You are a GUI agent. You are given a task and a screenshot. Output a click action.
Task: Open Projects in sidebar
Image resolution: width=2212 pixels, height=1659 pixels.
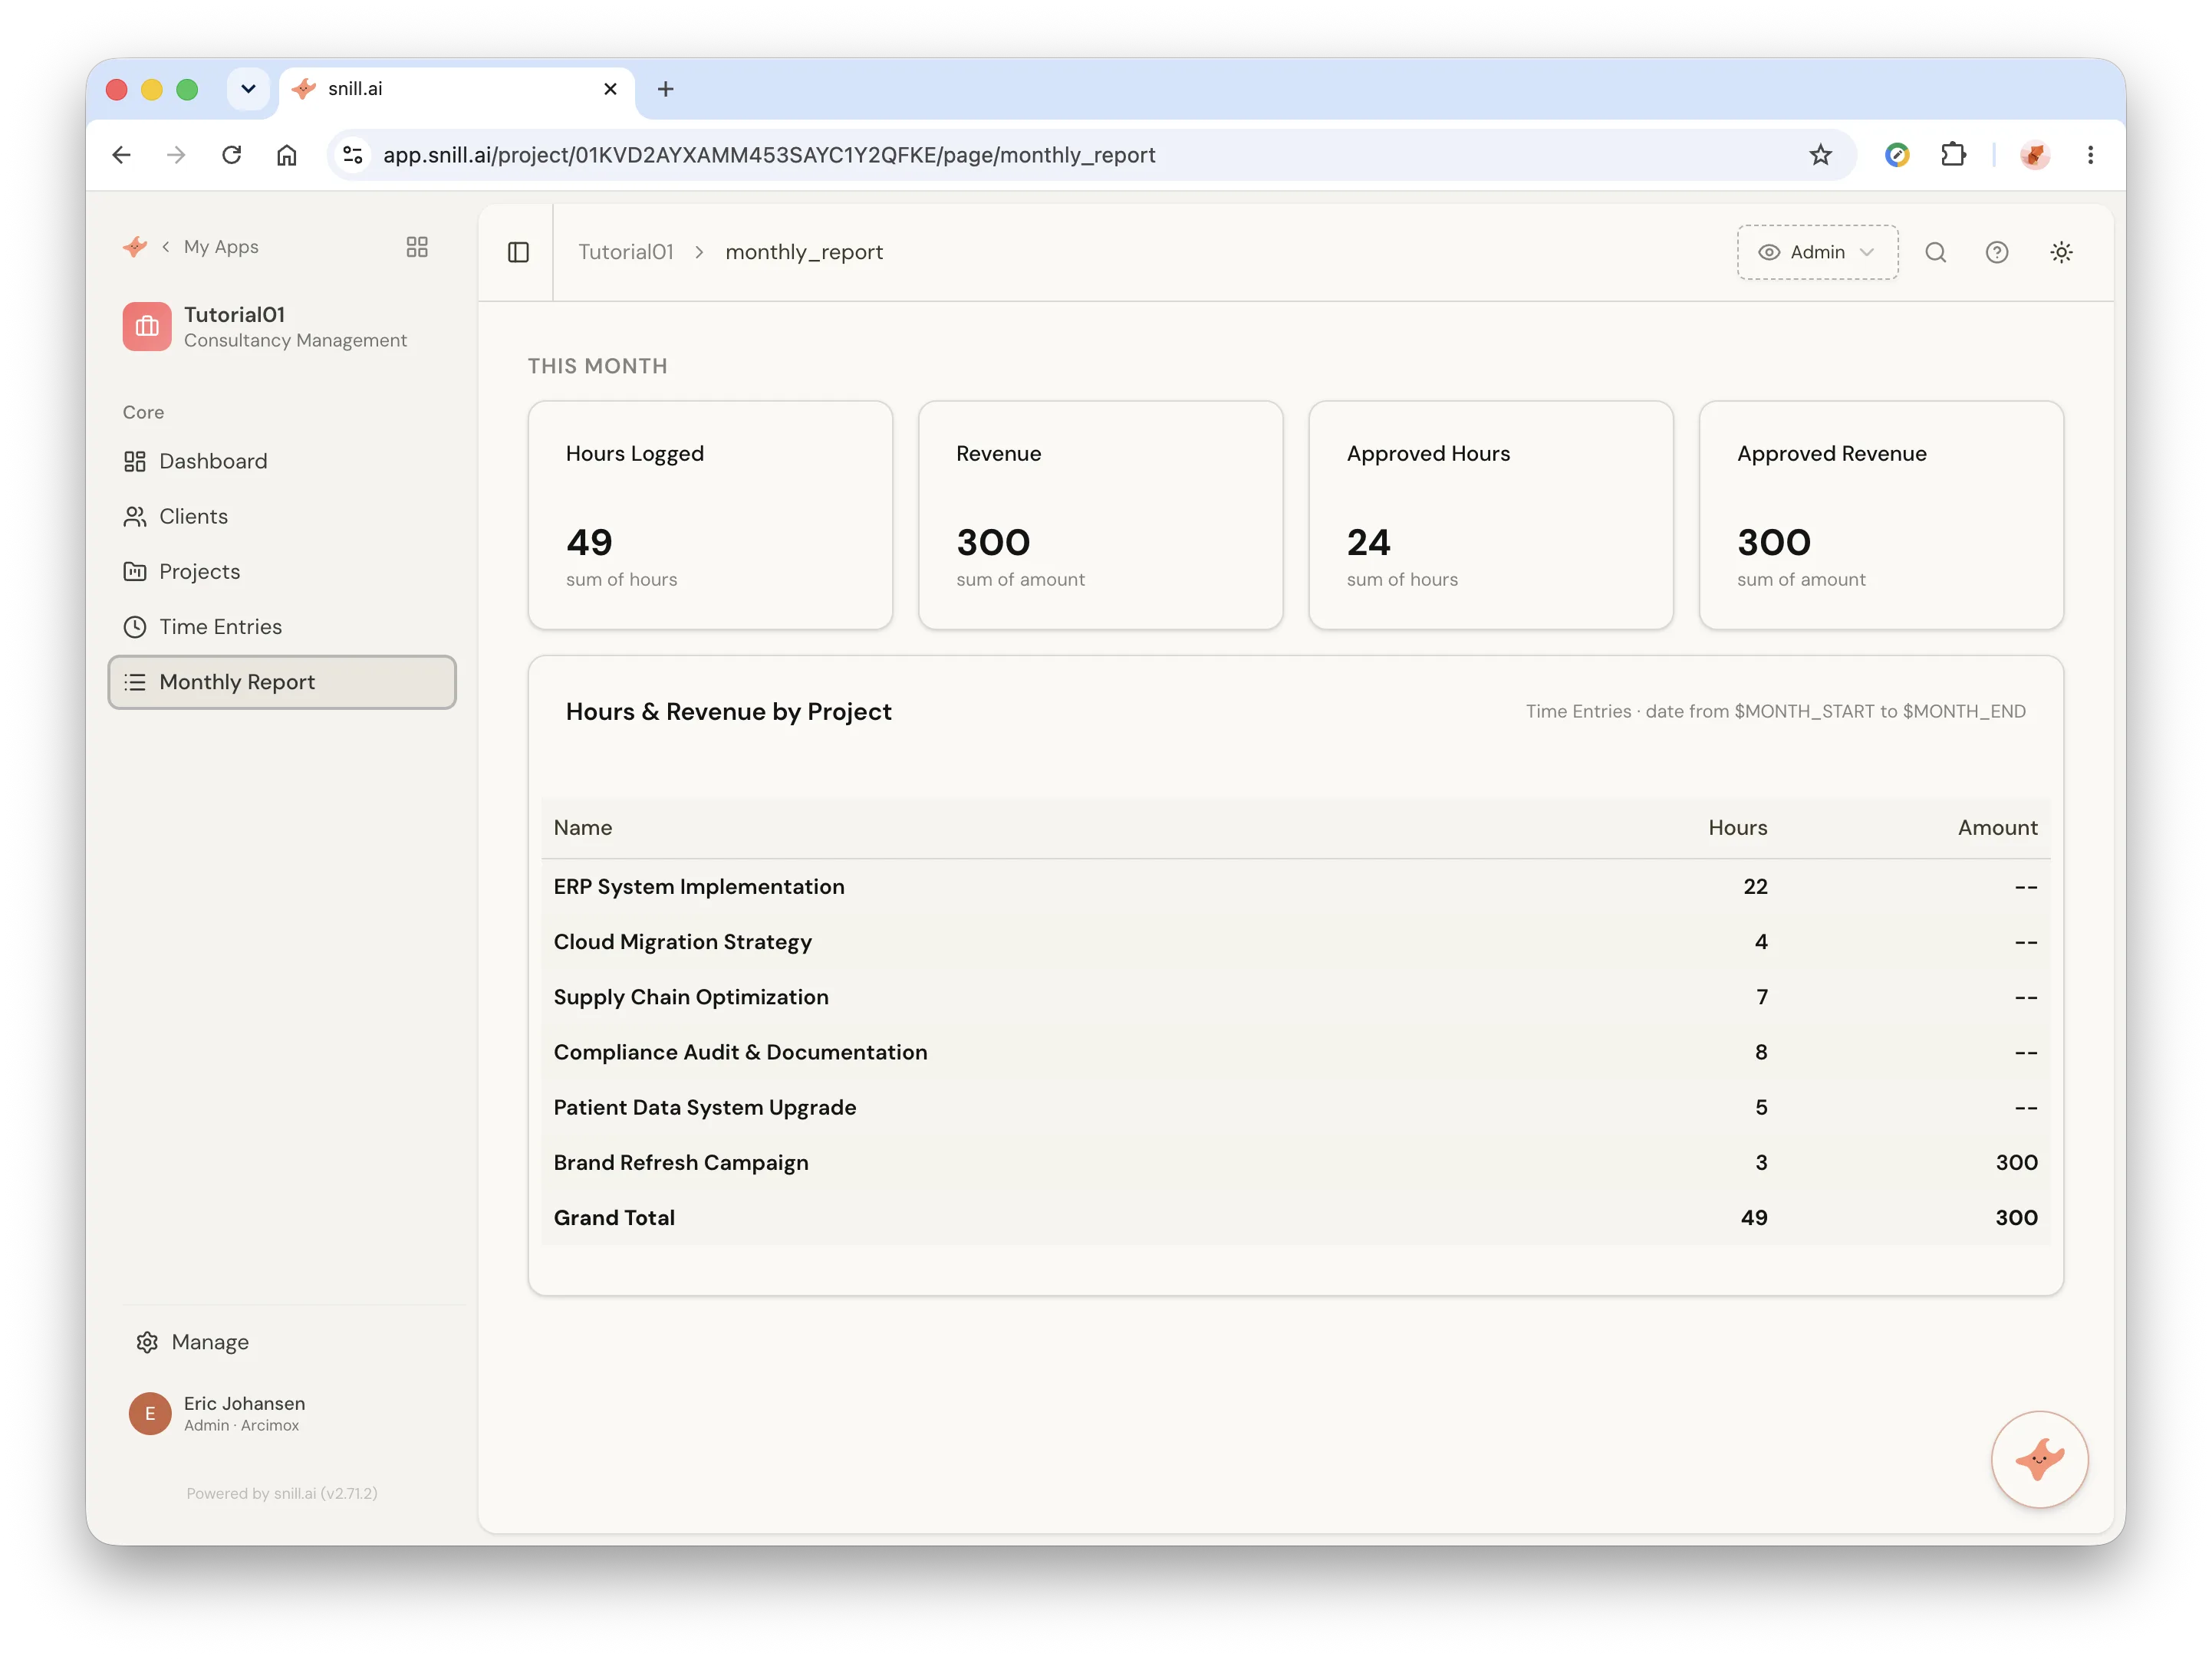click(x=282, y=572)
